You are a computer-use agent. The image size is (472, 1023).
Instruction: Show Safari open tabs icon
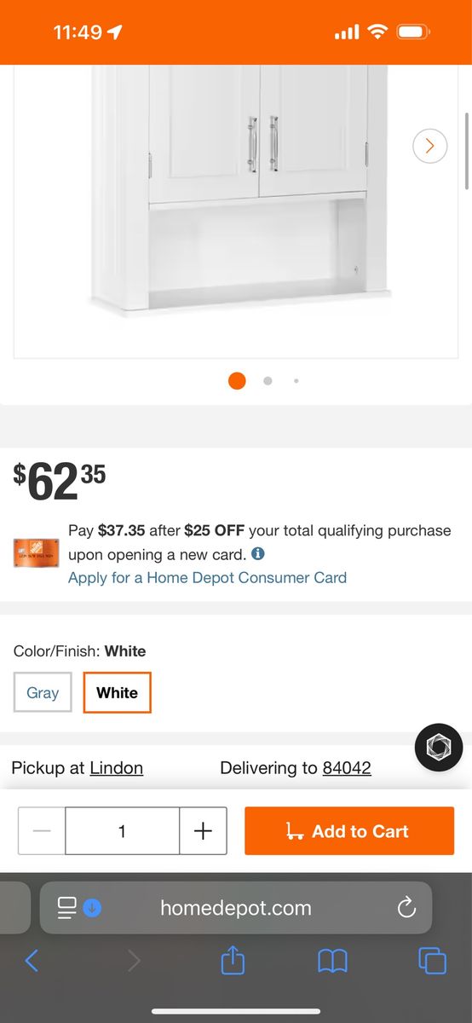pyautogui.click(x=433, y=961)
